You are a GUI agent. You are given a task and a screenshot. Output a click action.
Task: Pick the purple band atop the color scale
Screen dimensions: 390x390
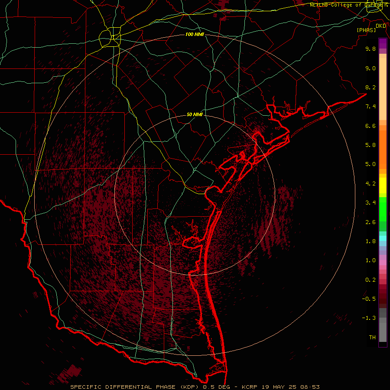383,43
